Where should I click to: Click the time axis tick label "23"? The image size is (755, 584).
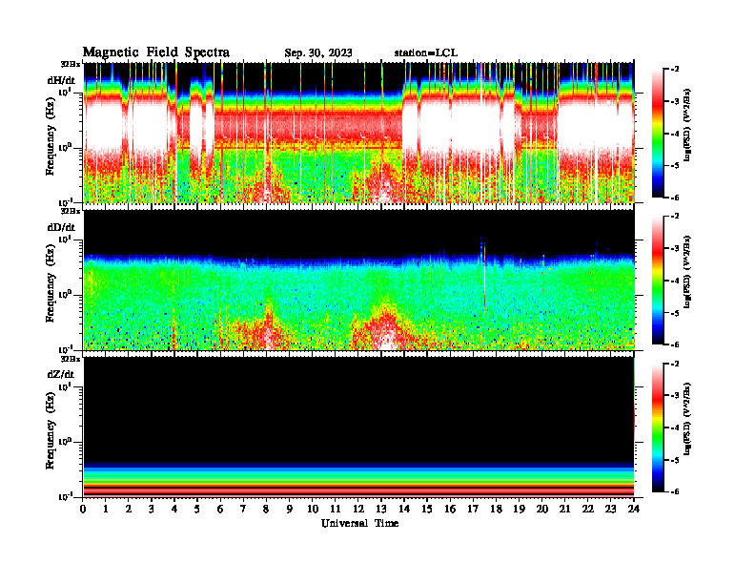[610, 509]
